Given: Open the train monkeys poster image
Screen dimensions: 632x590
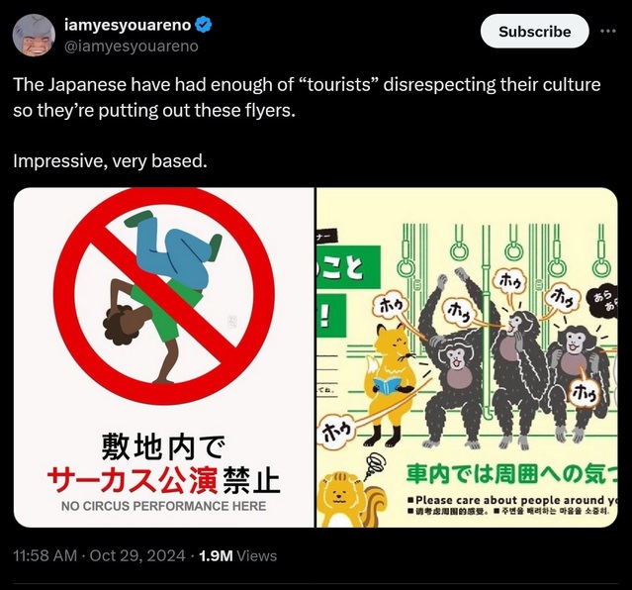Looking at the screenshot, I should coord(467,357).
